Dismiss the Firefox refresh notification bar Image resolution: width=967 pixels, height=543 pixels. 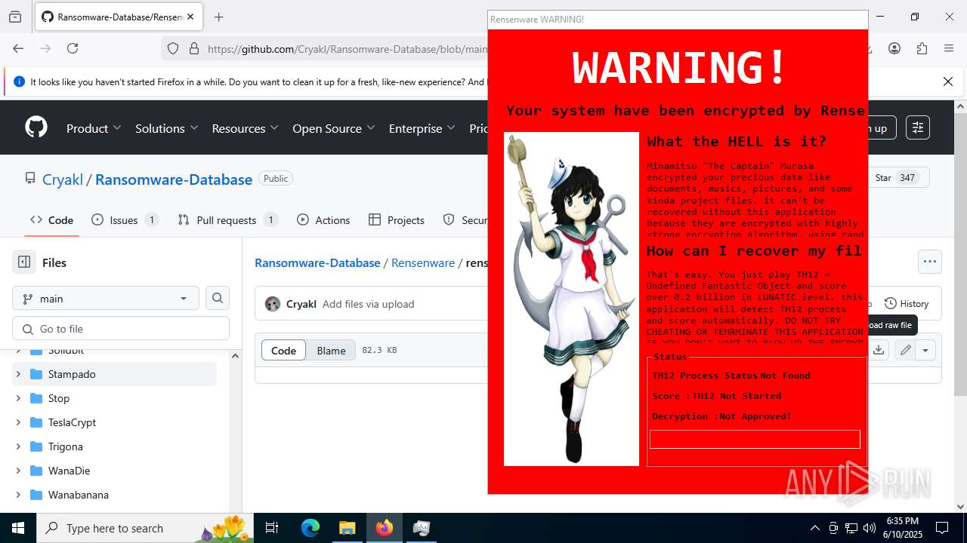948,81
